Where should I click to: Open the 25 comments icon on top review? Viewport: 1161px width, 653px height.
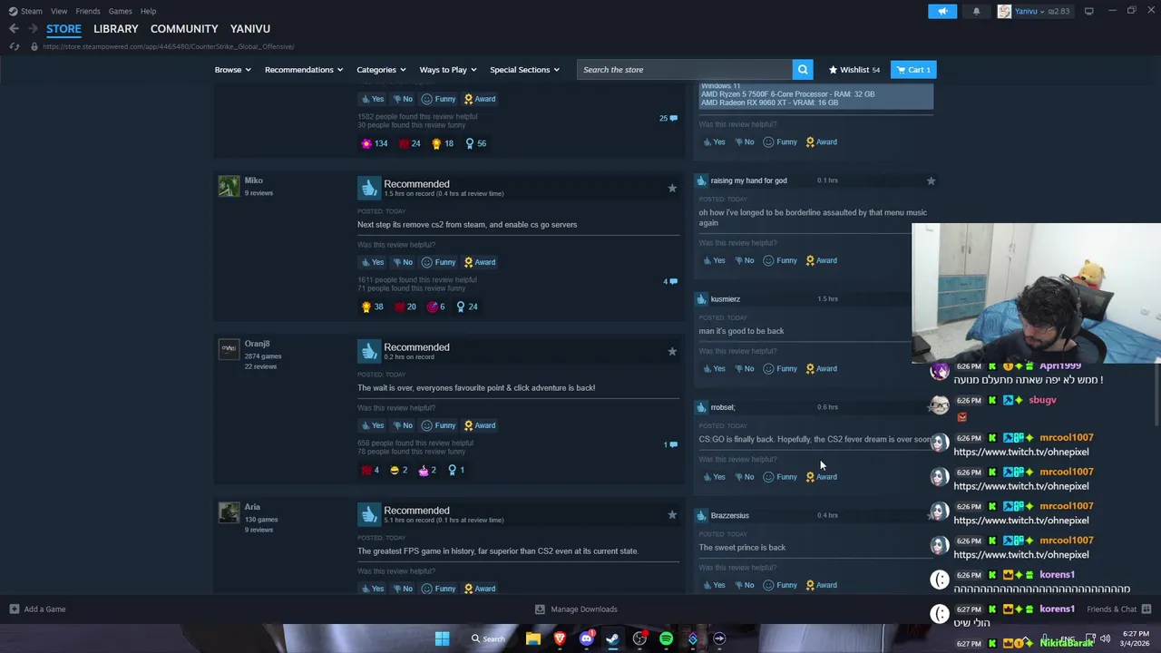(668, 118)
